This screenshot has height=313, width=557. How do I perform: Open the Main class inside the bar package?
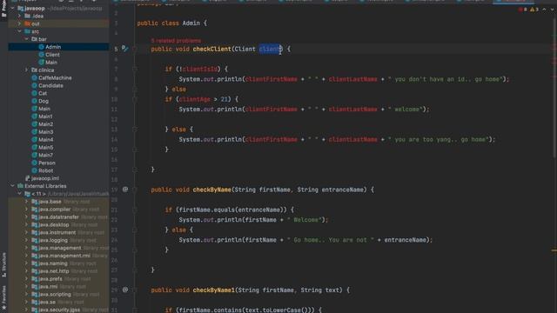(x=51, y=63)
